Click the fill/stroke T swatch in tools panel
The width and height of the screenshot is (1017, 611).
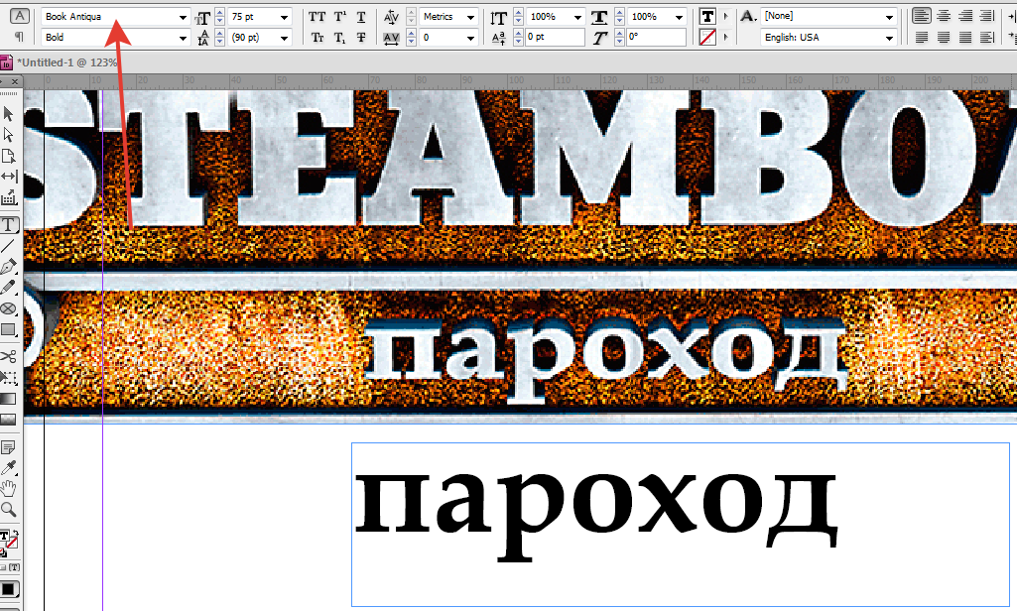point(5,537)
